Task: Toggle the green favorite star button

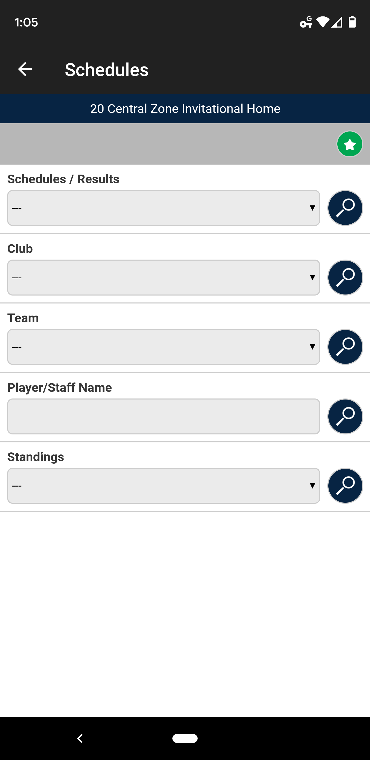Action: pyautogui.click(x=350, y=144)
